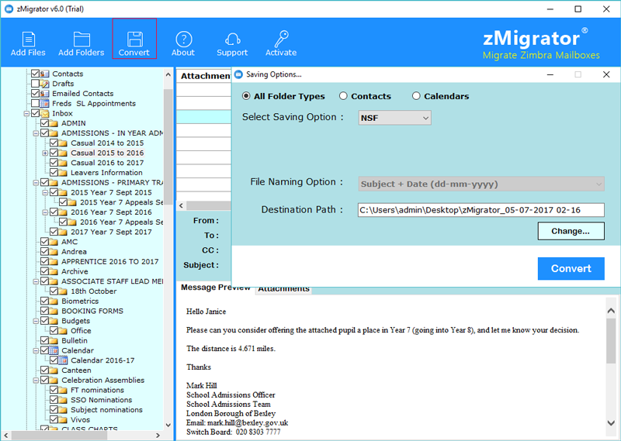Select the All Folder Types radio button
Viewport: 621px width, 441px height.
coord(246,96)
